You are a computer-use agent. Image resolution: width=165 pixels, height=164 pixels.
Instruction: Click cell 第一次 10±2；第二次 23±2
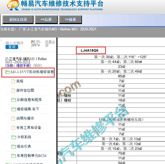coord(121,149)
